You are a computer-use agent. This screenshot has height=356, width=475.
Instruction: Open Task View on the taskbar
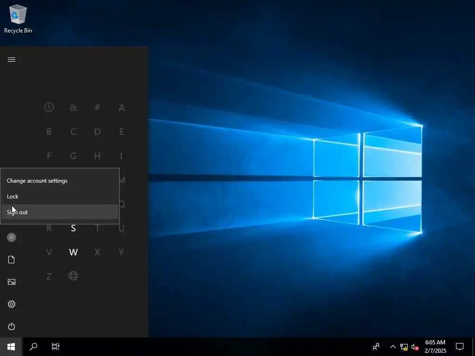click(56, 347)
